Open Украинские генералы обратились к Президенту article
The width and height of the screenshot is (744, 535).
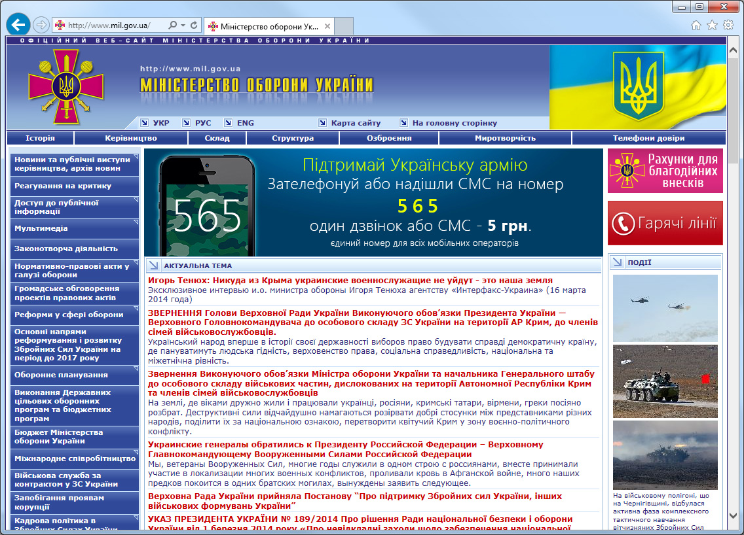(x=345, y=449)
